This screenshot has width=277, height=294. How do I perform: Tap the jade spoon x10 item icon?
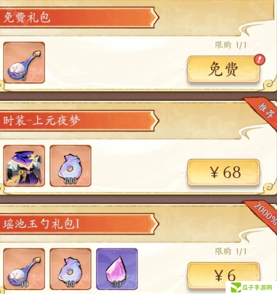point(24,269)
